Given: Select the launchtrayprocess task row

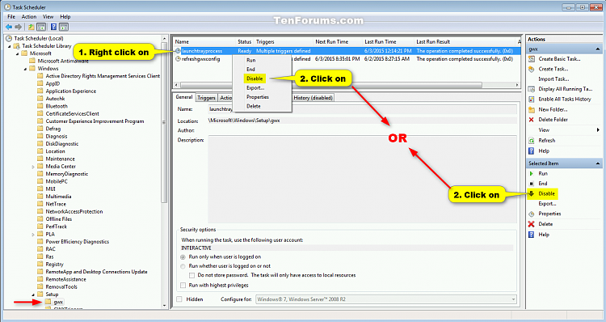Looking at the screenshot, I should 347,51.
